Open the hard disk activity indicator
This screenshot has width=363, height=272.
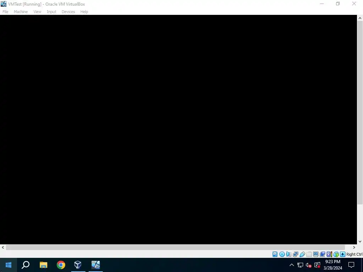coord(275,254)
